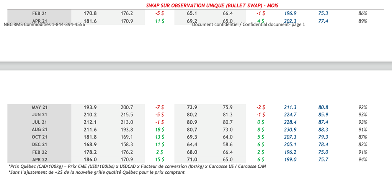The width and height of the screenshot is (392, 186).
Task: Click the "SWAP SUR OBSERVATION UNIQUE" title heading
Action: (x=212, y=5)
